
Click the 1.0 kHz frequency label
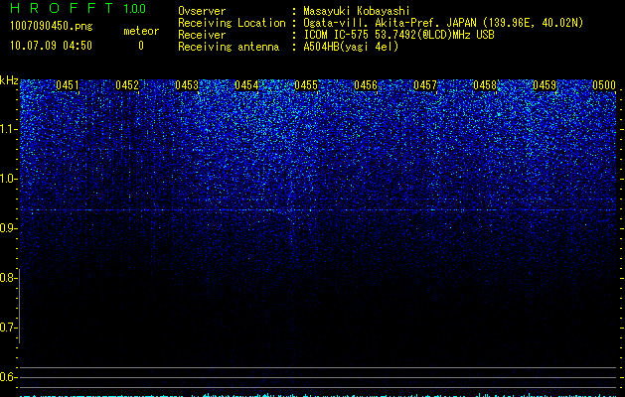(8, 179)
